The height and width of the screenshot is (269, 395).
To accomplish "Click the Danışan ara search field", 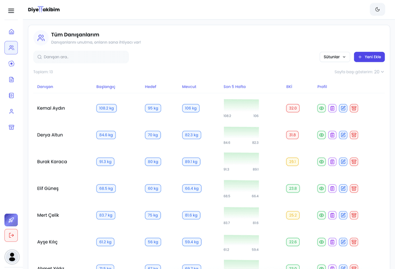I will [x=82, y=57].
